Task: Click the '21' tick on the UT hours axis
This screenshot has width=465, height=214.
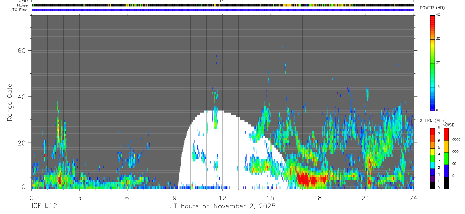Action: point(366,198)
